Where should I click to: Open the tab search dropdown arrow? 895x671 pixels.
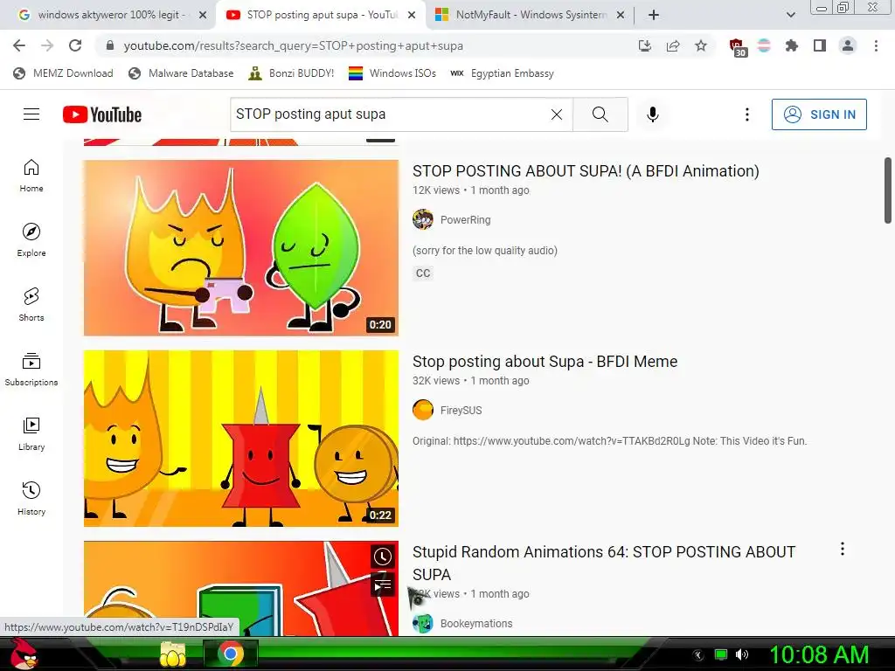point(790,15)
